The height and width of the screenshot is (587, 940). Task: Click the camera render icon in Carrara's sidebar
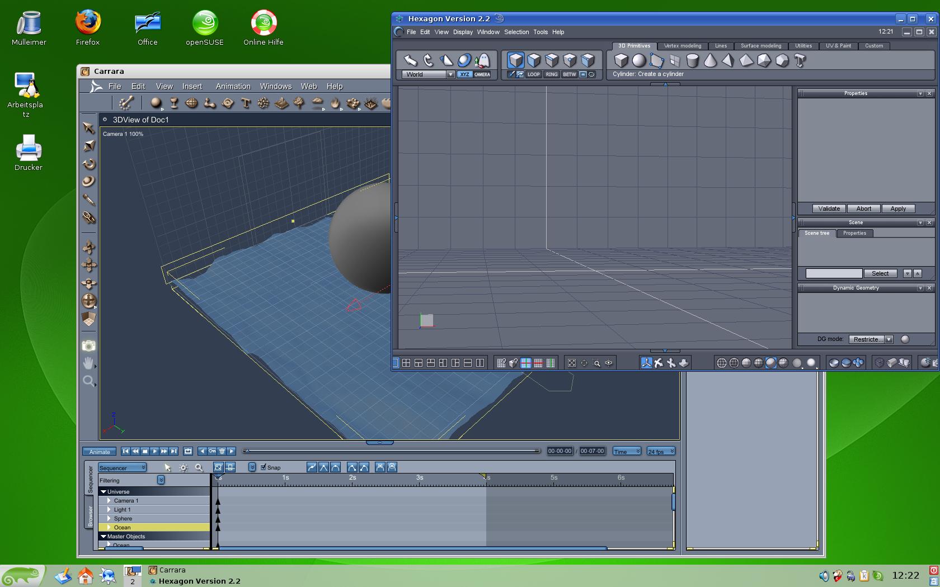(x=88, y=345)
